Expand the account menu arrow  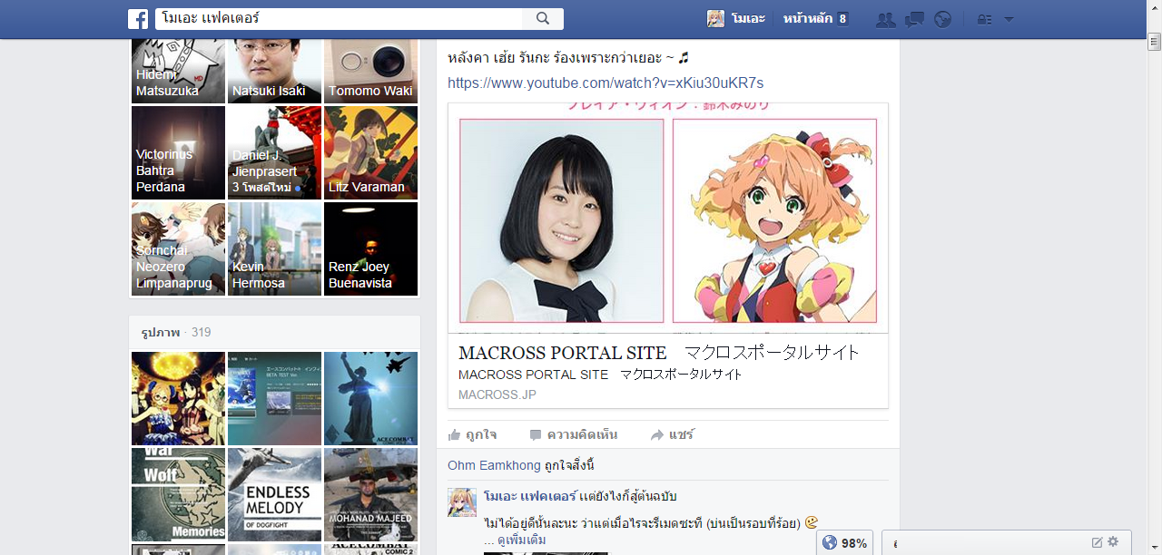[x=1009, y=19]
